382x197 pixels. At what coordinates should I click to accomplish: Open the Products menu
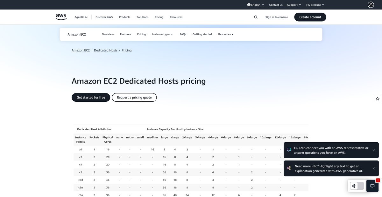coord(124,17)
